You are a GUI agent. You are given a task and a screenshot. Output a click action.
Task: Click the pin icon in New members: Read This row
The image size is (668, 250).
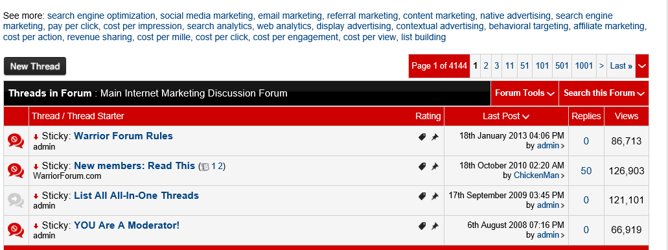pos(435,166)
